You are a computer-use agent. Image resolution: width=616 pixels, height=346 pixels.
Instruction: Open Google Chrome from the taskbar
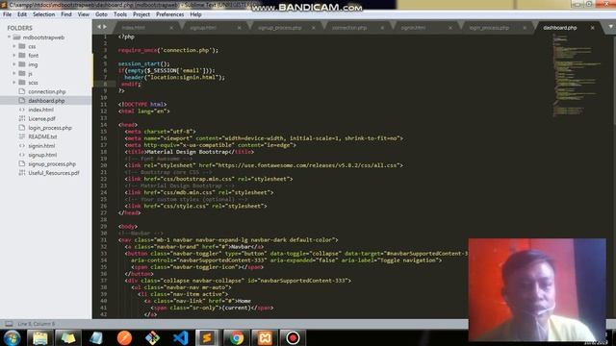[237, 337]
